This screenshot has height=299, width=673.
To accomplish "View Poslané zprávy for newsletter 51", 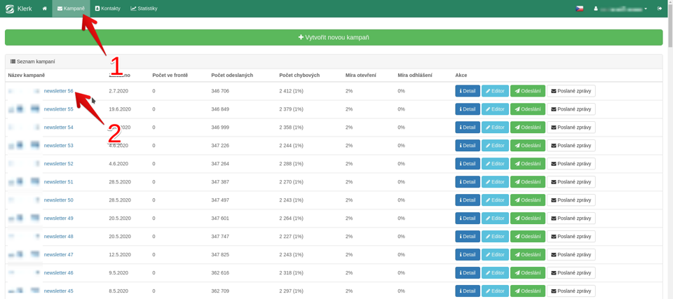I will click(x=571, y=182).
